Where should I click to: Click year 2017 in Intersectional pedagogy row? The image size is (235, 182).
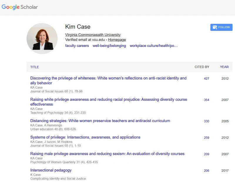pos(225,171)
